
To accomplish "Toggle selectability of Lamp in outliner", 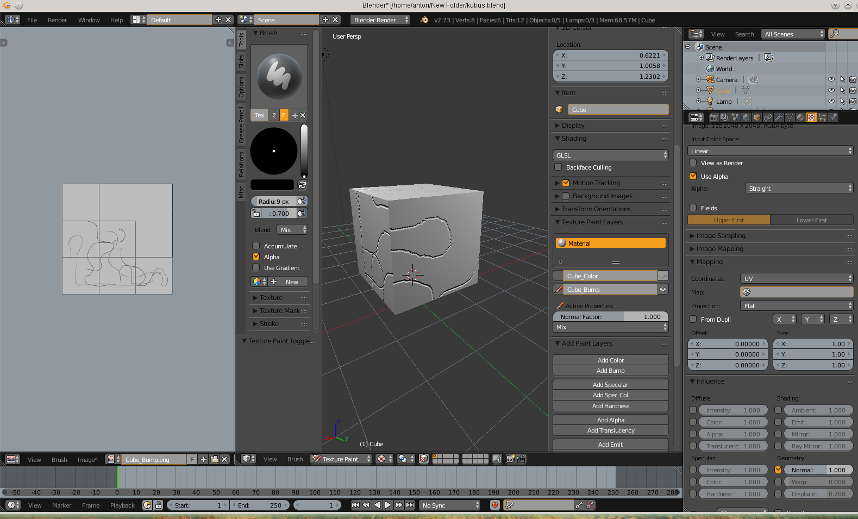I will (842, 101).
